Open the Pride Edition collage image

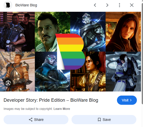(70, 52)
